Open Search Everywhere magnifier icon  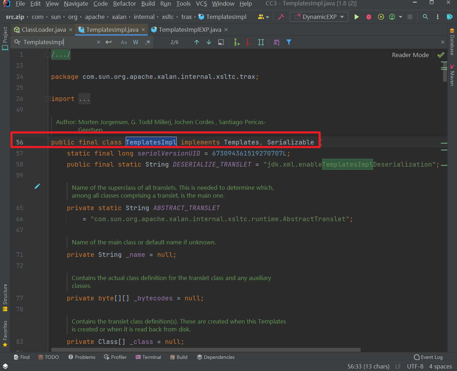coord(425,17)
